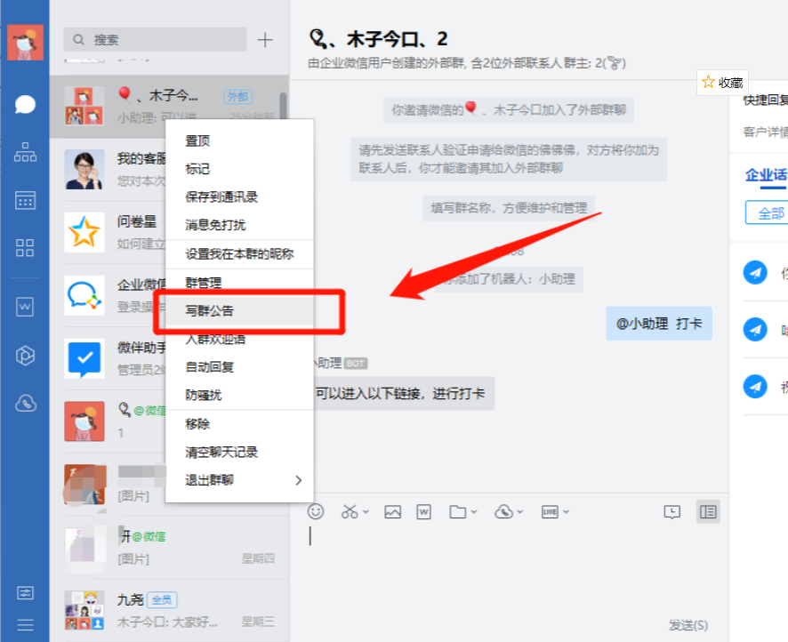Expand the cloud phone dropdown arrow
The height and width of the screenshot is (642, 788).
pyautogui.click(x=520, y=512)
